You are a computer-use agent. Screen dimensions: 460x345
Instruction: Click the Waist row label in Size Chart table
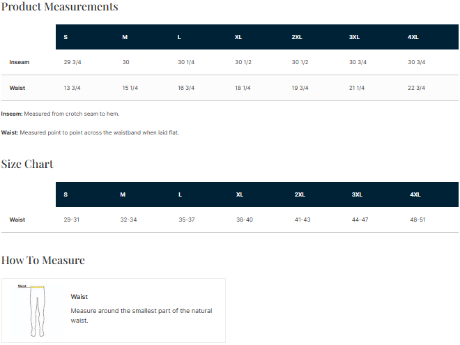point(17,220)
